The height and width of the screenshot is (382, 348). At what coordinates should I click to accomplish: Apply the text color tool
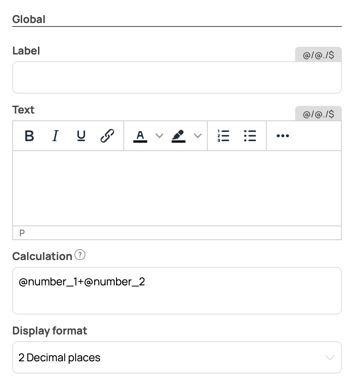tap(140, 136)
